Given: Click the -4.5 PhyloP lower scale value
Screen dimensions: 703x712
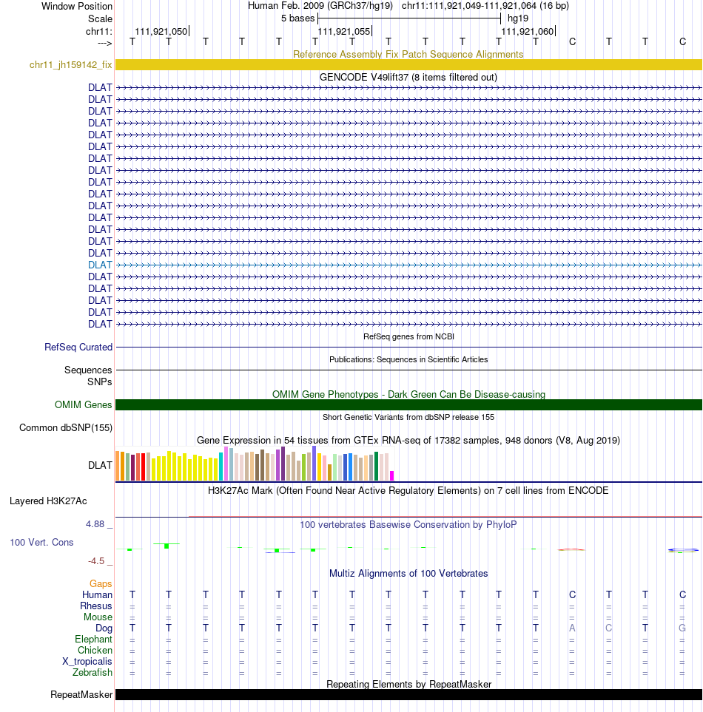Looking at the screenshot, I should click(x=96, y=560).
